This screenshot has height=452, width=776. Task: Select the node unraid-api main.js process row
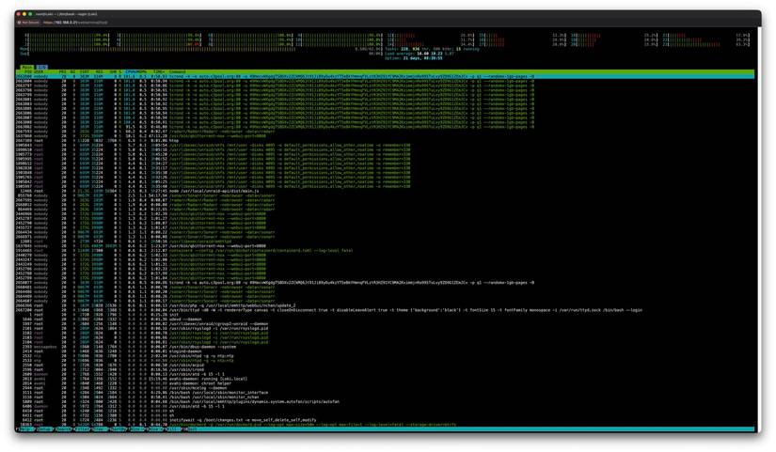tap(384, 191)
